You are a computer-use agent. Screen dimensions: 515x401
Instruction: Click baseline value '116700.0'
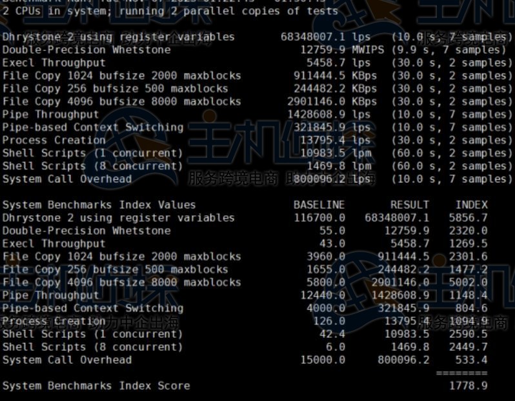pos(319,218)
